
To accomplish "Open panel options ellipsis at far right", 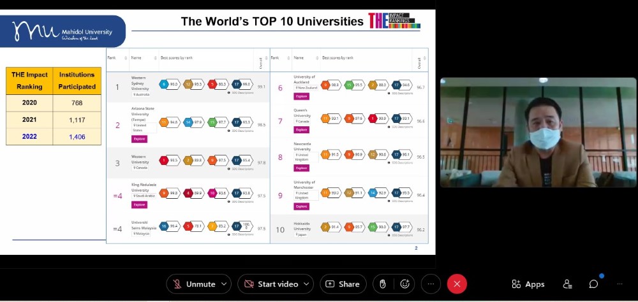I will [x=619, y=284].
